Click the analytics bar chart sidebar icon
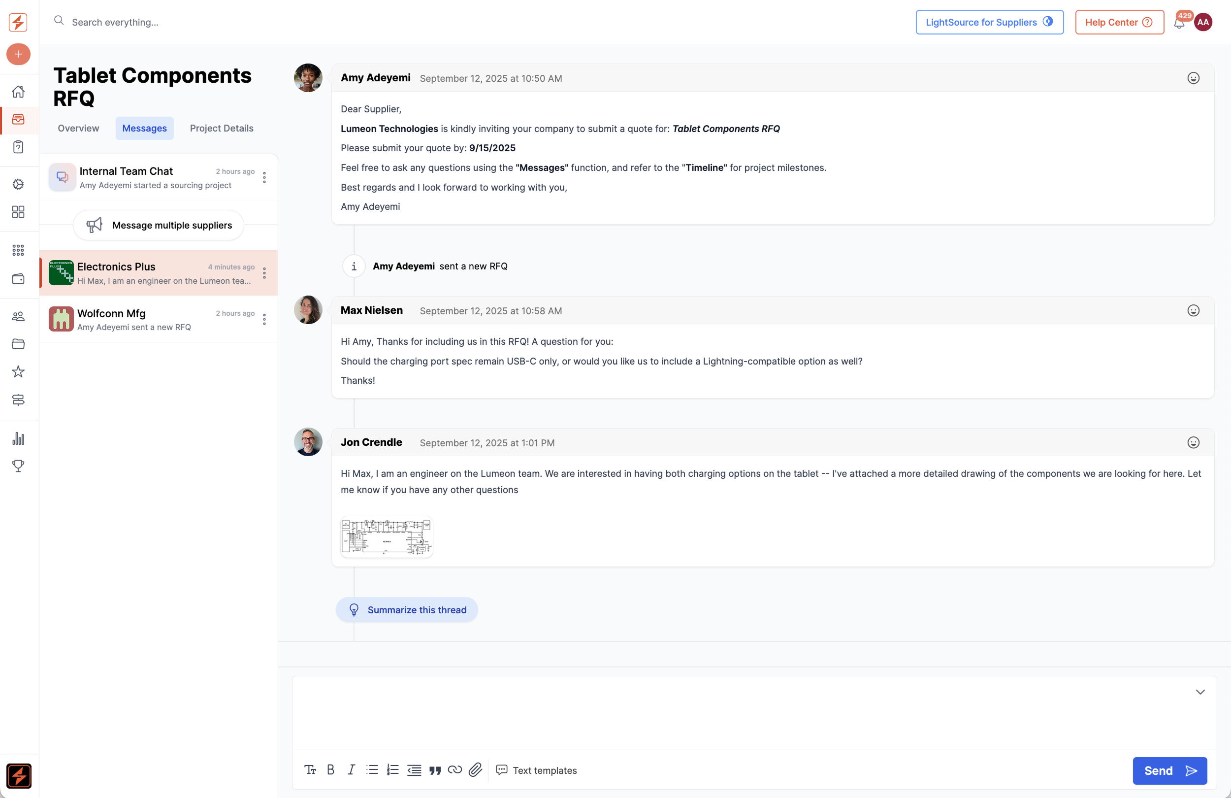 [18, 439]
